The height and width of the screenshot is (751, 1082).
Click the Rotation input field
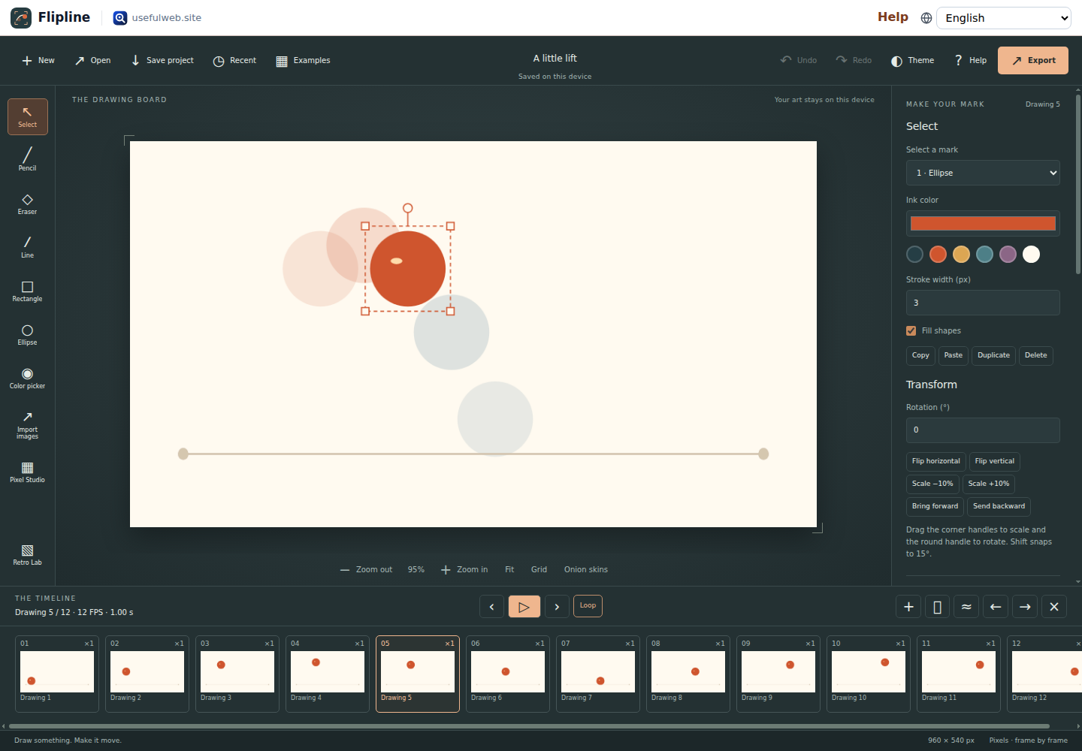[983, 430]
